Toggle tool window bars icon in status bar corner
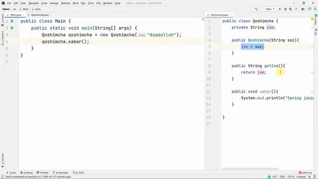This screenshot has height=179, width=318. tap(2, 177)
